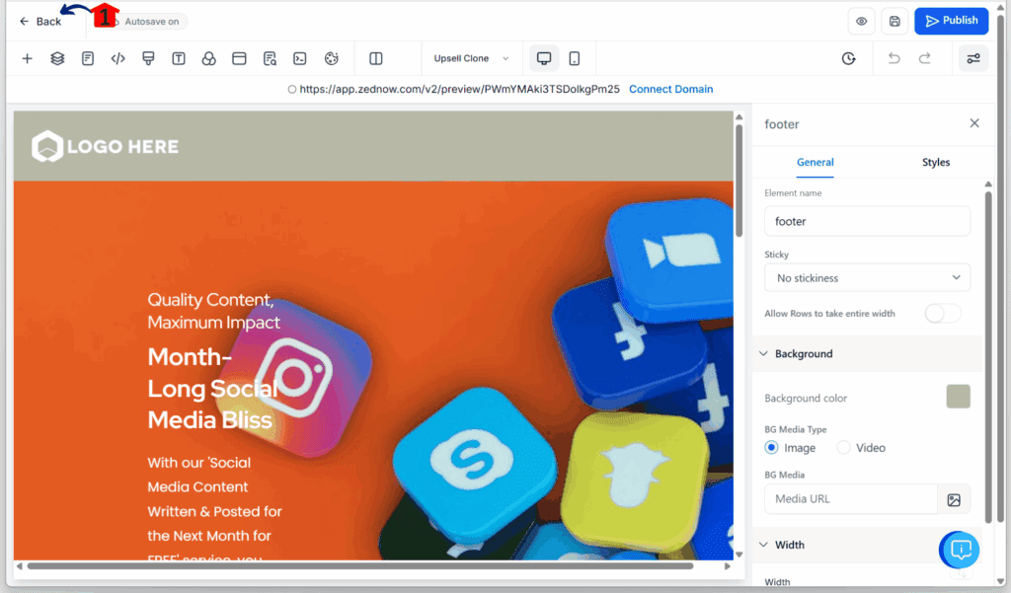This screenshot has height=593, width=1011.
Task: Click the Back arrow button
Action: pyautogui.click(x=39, y=22)
